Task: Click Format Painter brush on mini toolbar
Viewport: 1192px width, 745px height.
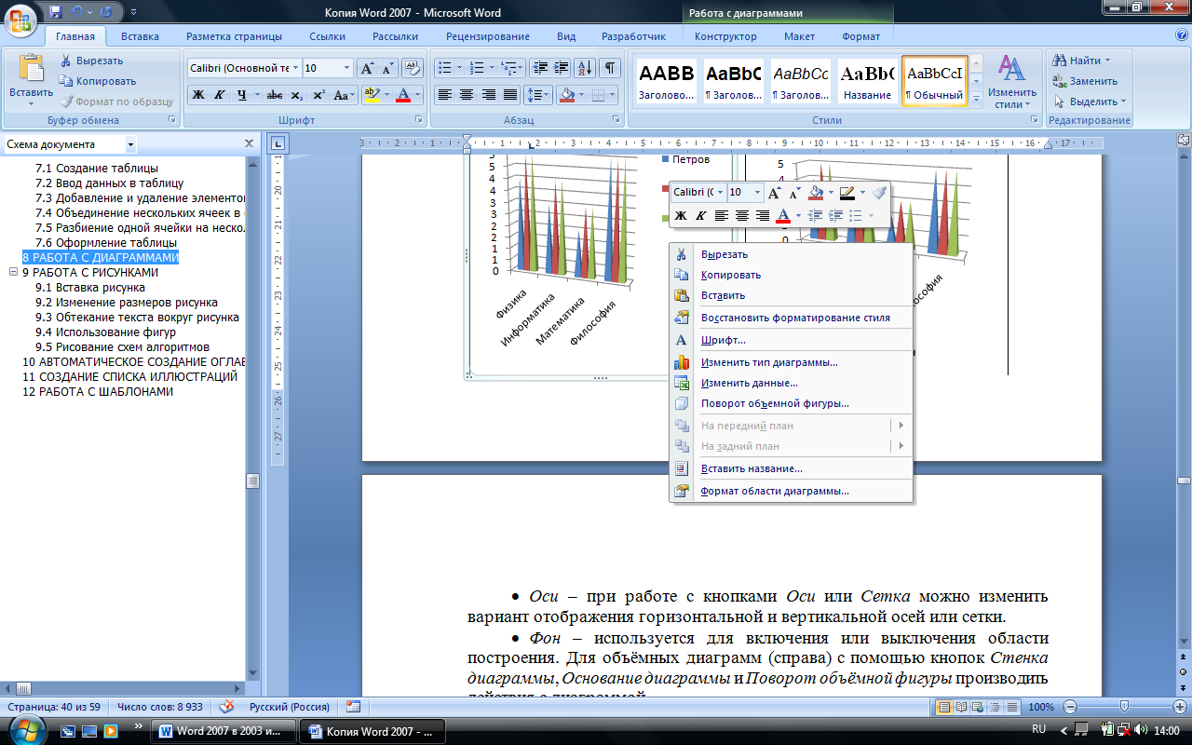Action: (x=879, y=193)
